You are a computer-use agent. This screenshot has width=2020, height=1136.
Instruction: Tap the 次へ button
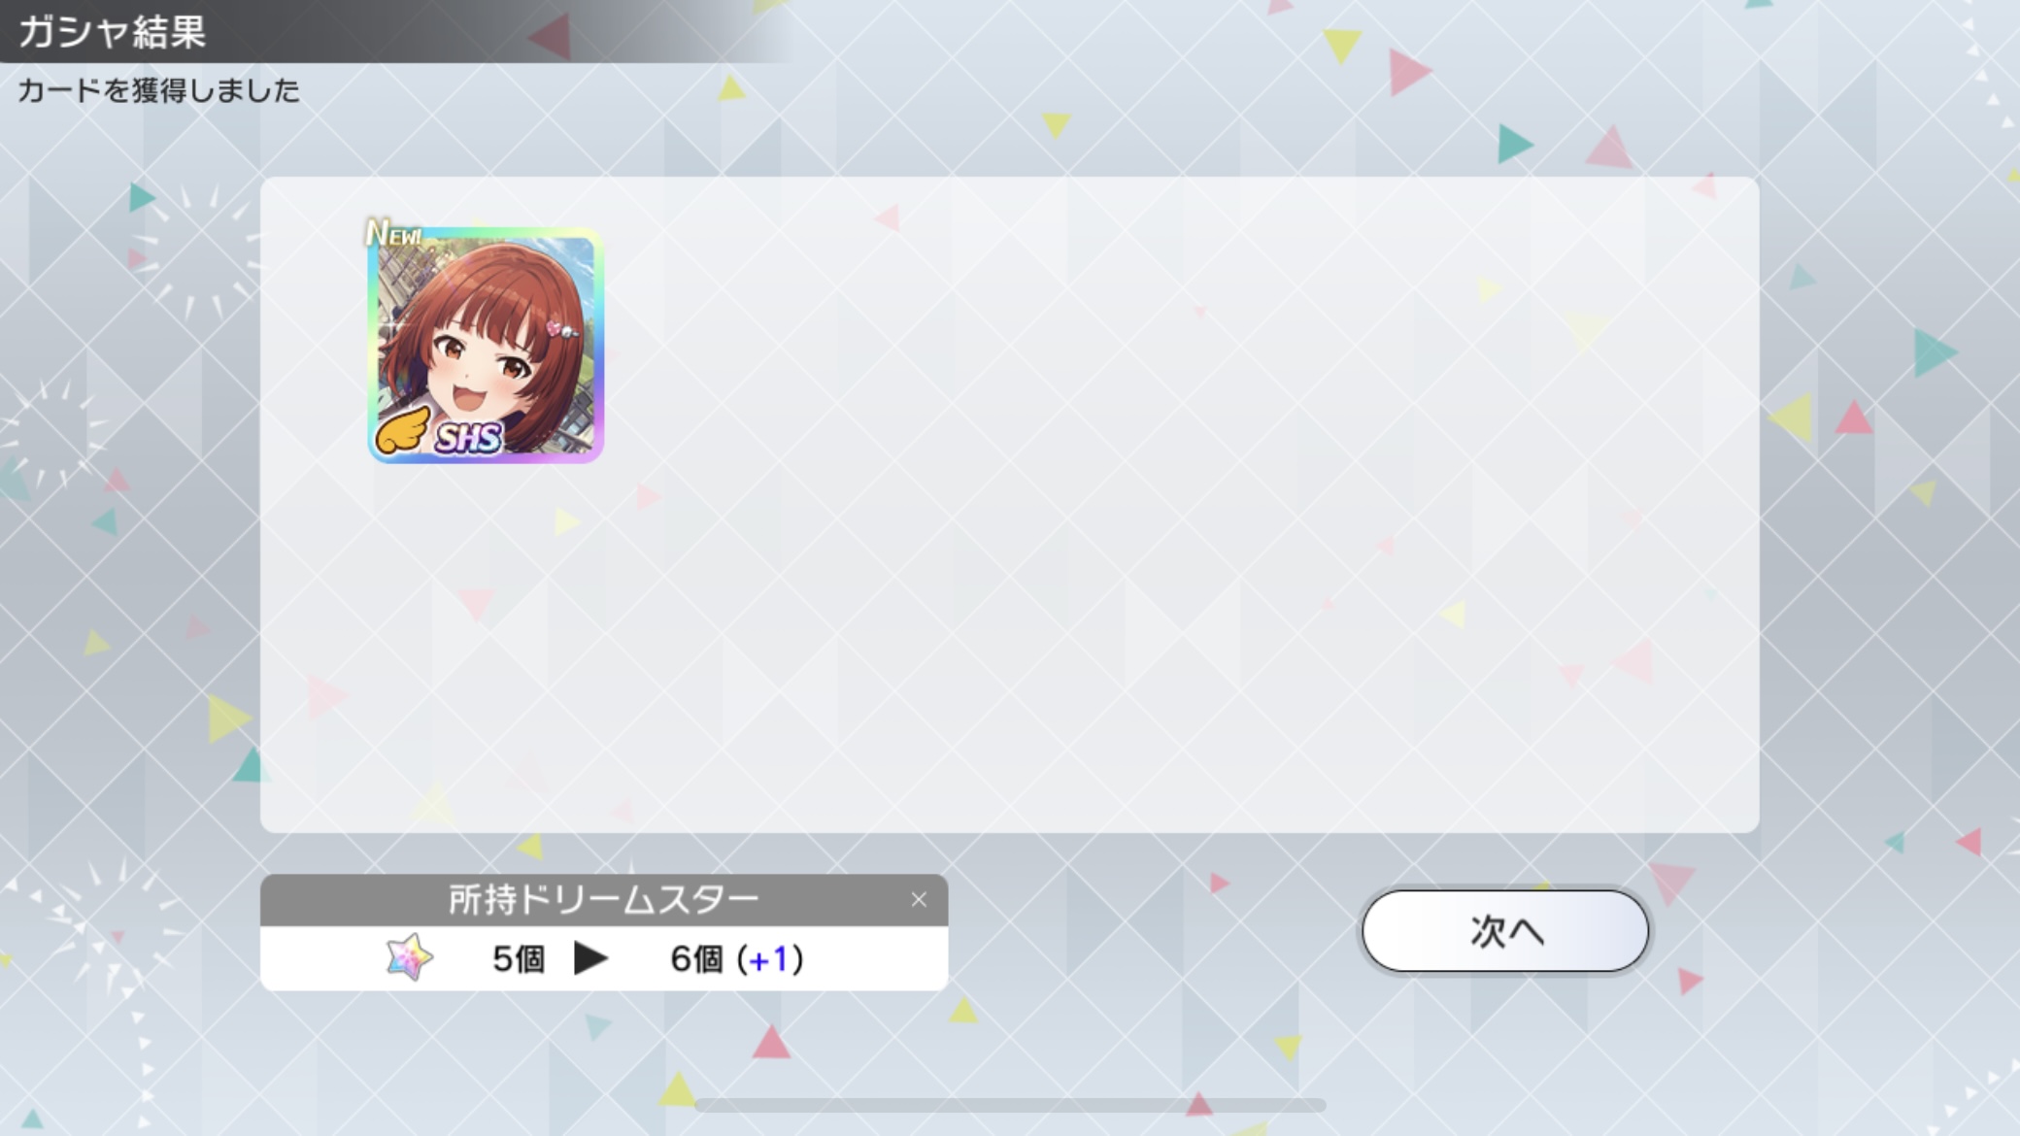pos(1504,931)
